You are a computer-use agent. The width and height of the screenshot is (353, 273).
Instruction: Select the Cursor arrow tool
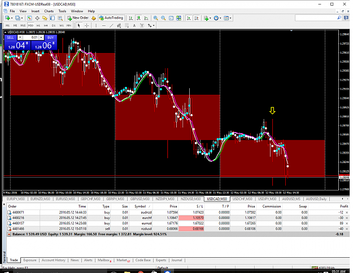(x=79, y=25)
